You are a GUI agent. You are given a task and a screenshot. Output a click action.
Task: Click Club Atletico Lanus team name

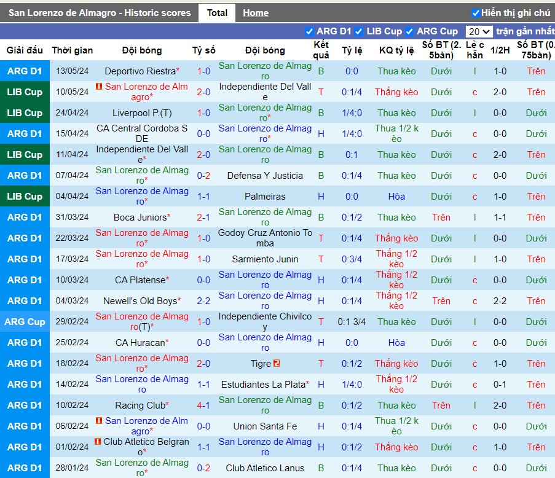tap(265, 468)
